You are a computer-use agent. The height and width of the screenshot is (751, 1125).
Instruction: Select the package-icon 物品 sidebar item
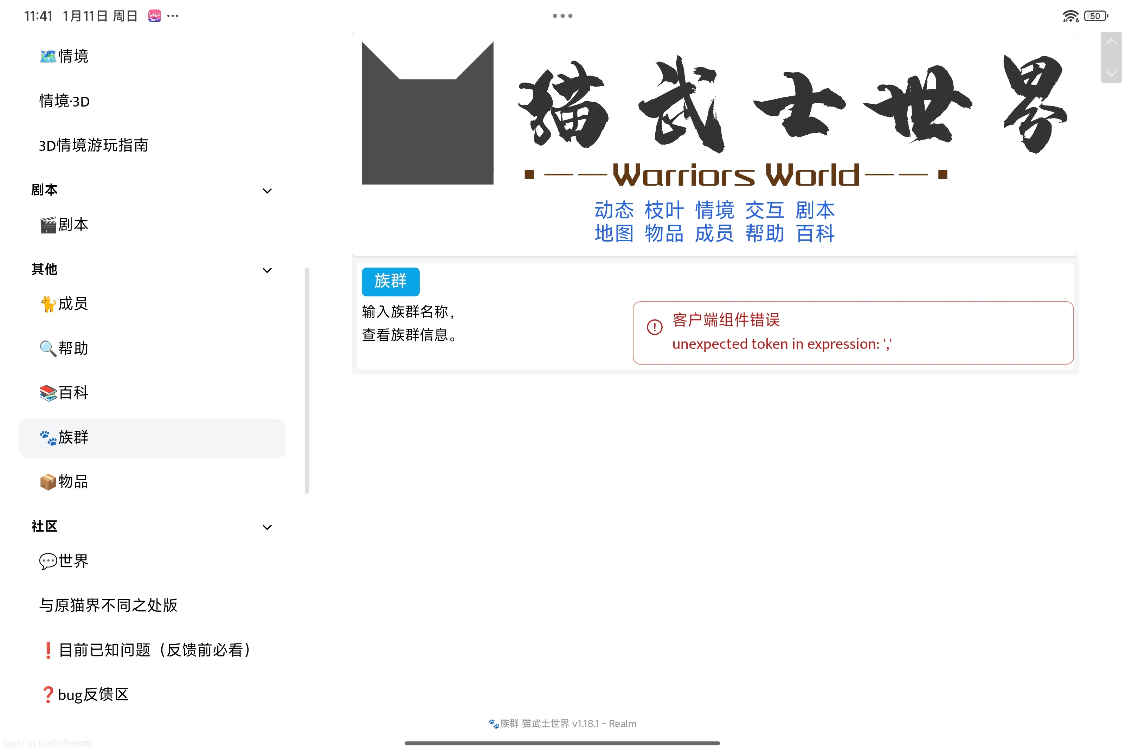pyautogui.click(x=64, y=481)
